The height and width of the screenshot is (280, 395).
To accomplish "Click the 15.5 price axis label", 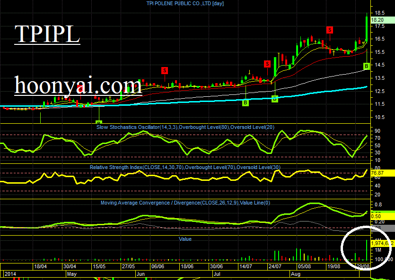I will [380, 52].
